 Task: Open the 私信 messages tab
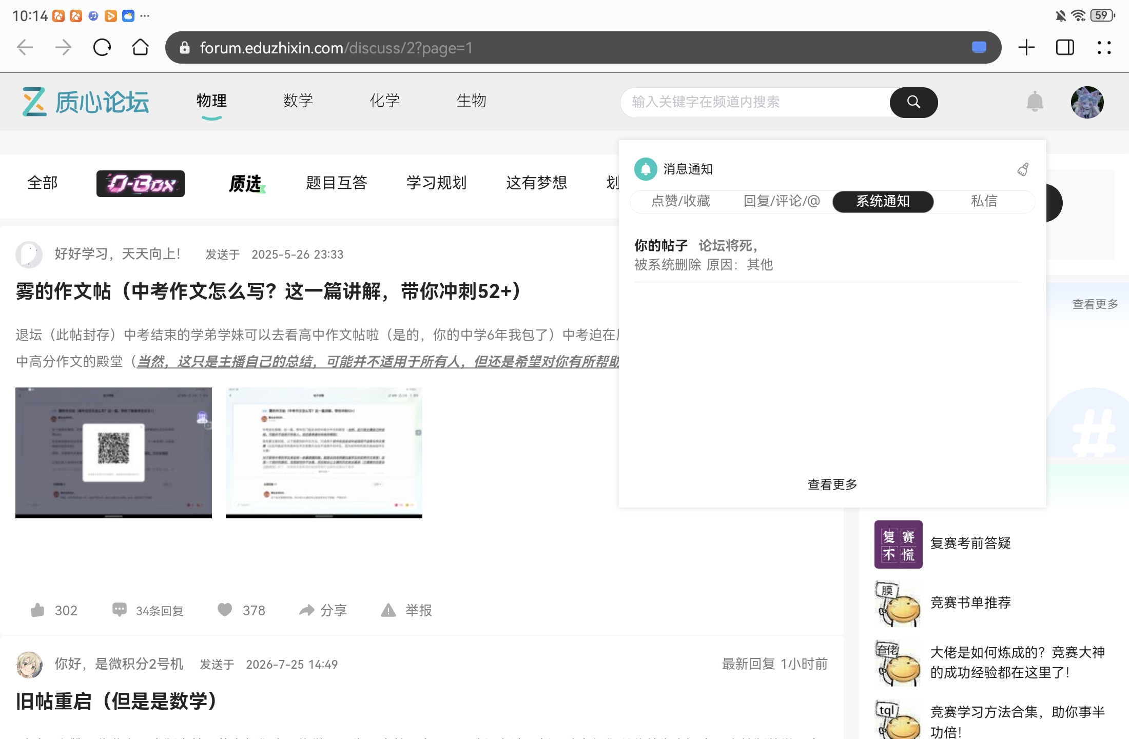(984, 201)
